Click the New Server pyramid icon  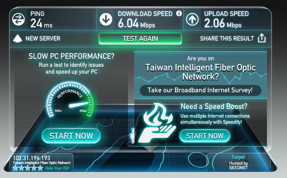click(17, 39)
